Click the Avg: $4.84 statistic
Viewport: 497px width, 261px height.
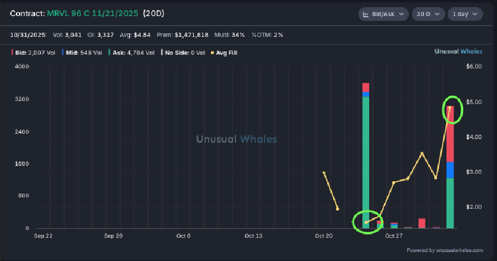(135, 35)
